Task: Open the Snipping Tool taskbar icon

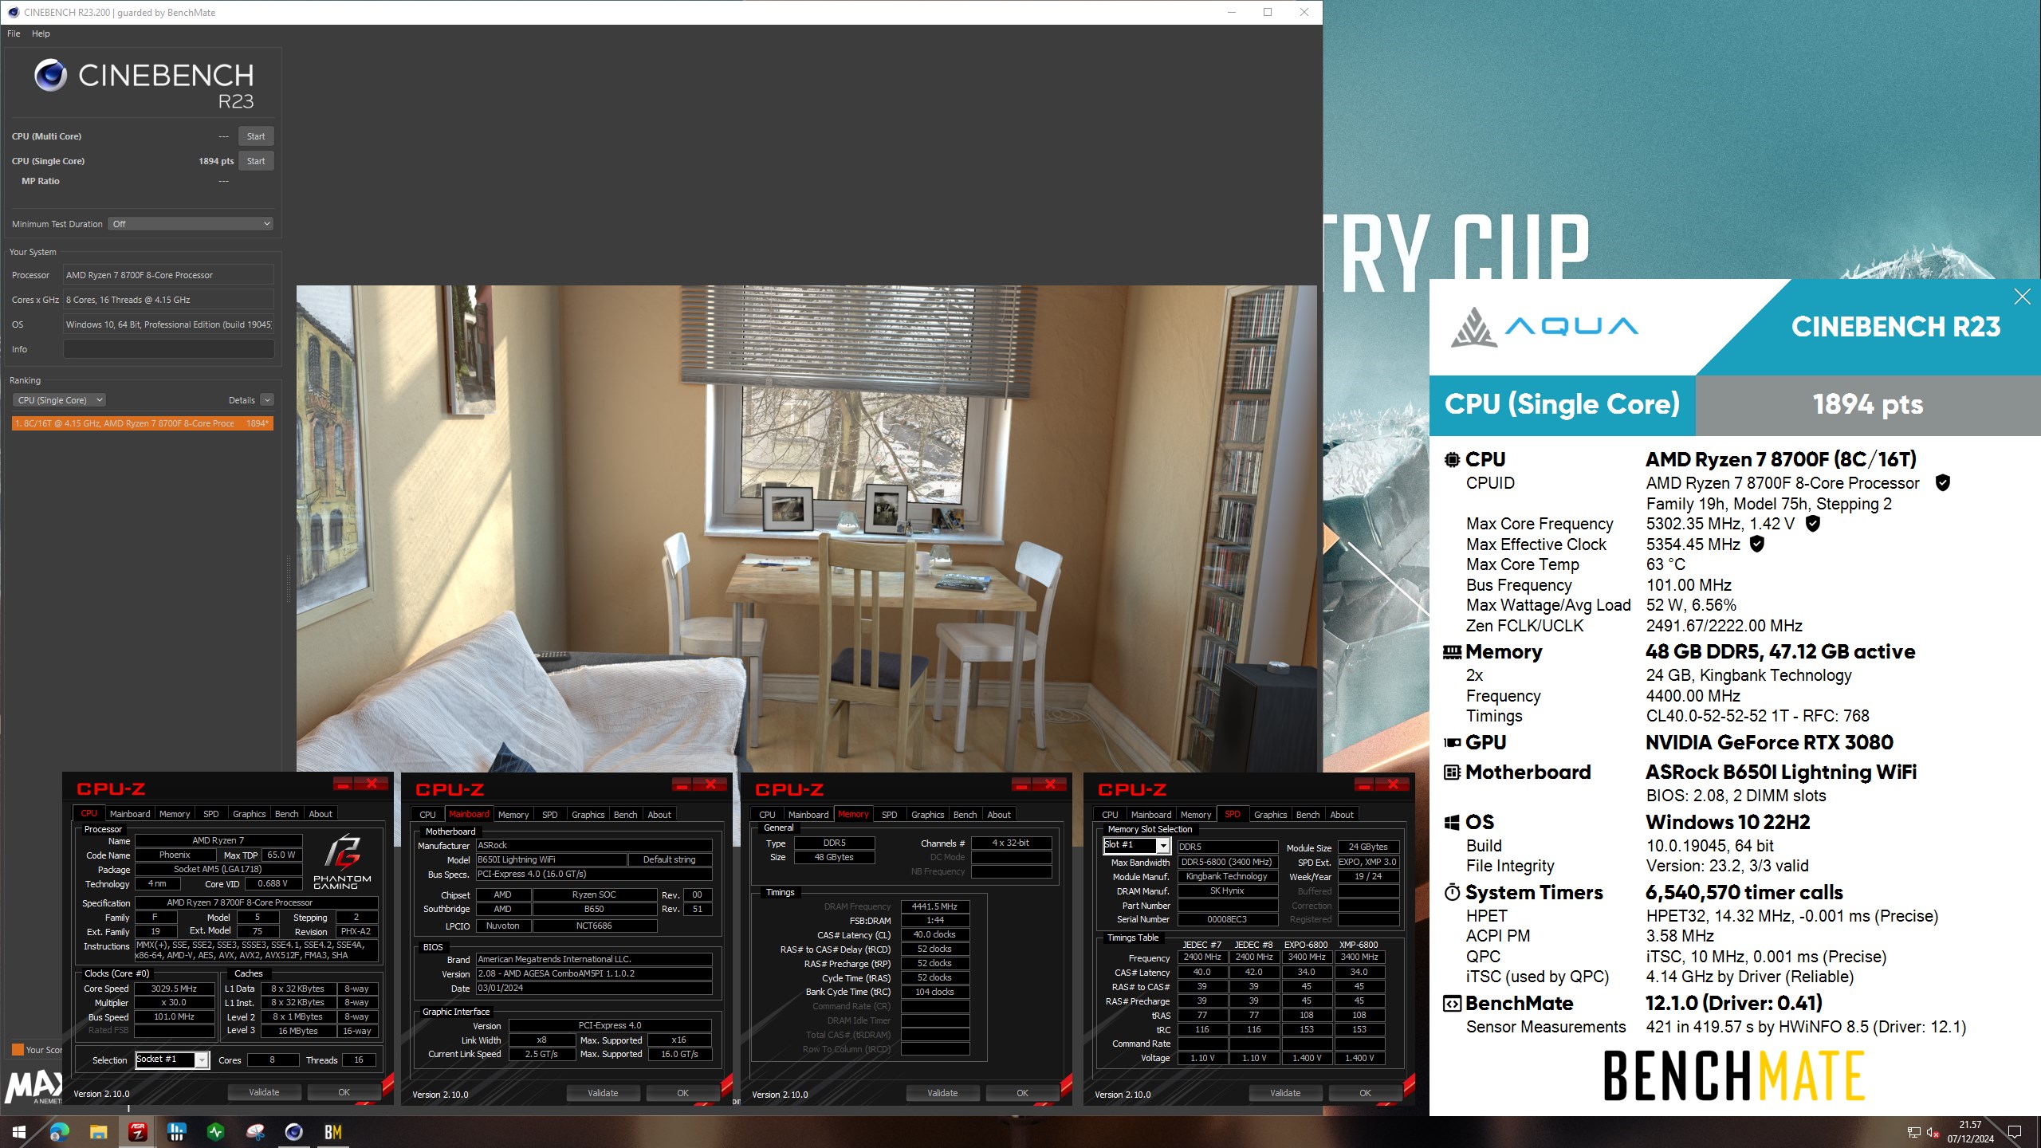Action: [x=254, y=1132]
